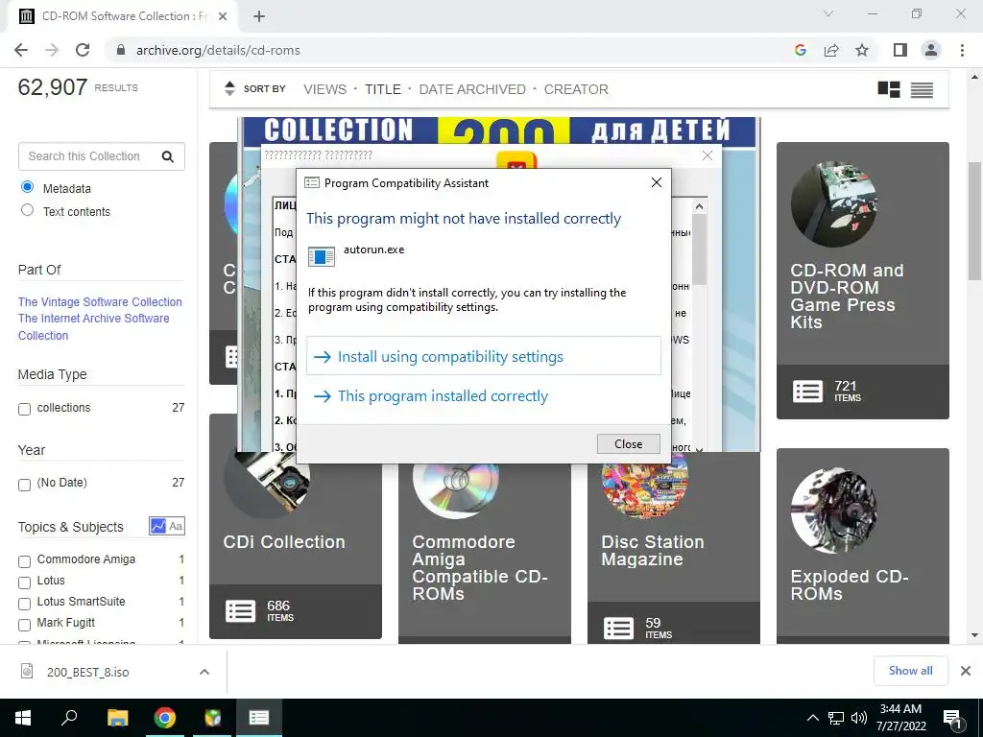Expand options for 200_BEST_8.iso download

[204, 672]
